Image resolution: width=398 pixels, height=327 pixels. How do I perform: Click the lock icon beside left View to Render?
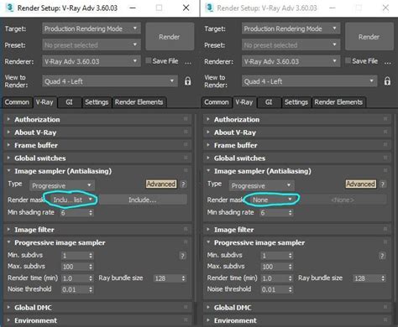point(188,81)
